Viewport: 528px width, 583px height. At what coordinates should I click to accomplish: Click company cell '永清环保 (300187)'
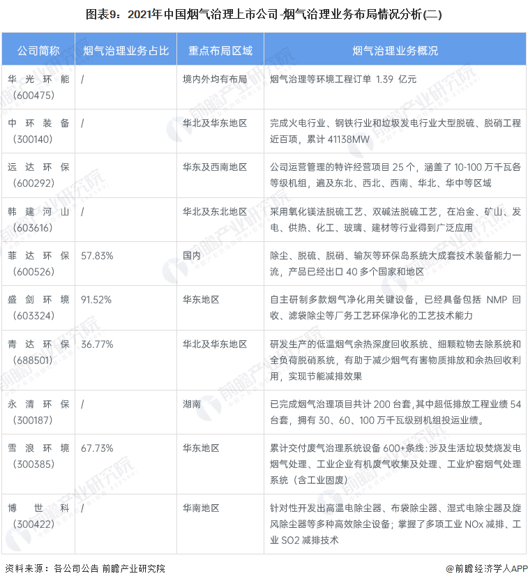click(x=38, y=412)
